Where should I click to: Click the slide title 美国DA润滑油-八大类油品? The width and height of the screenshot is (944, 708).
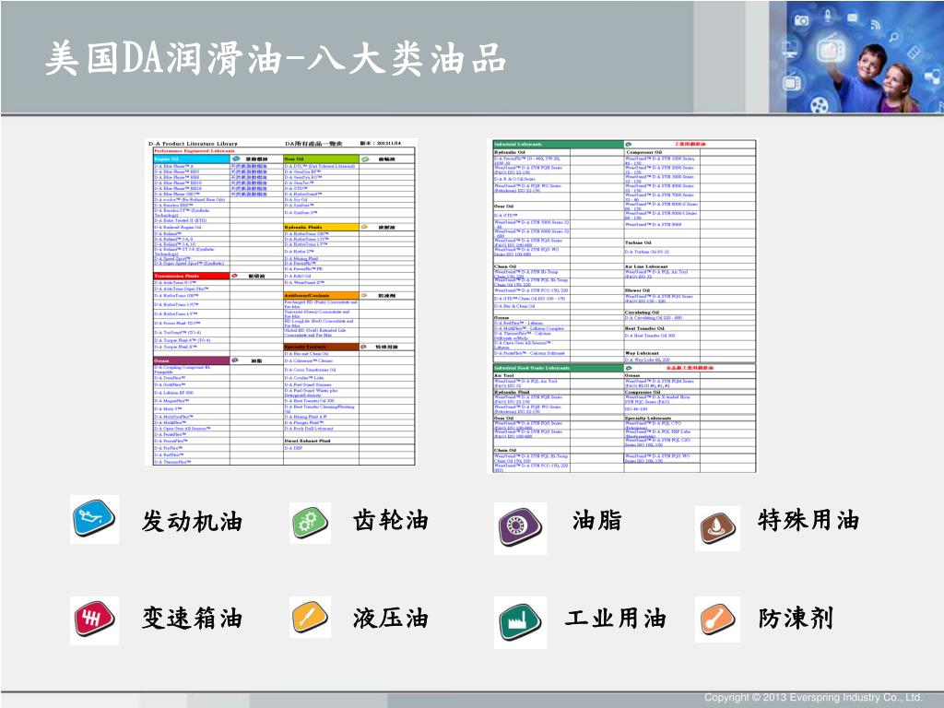click(275, 59)
